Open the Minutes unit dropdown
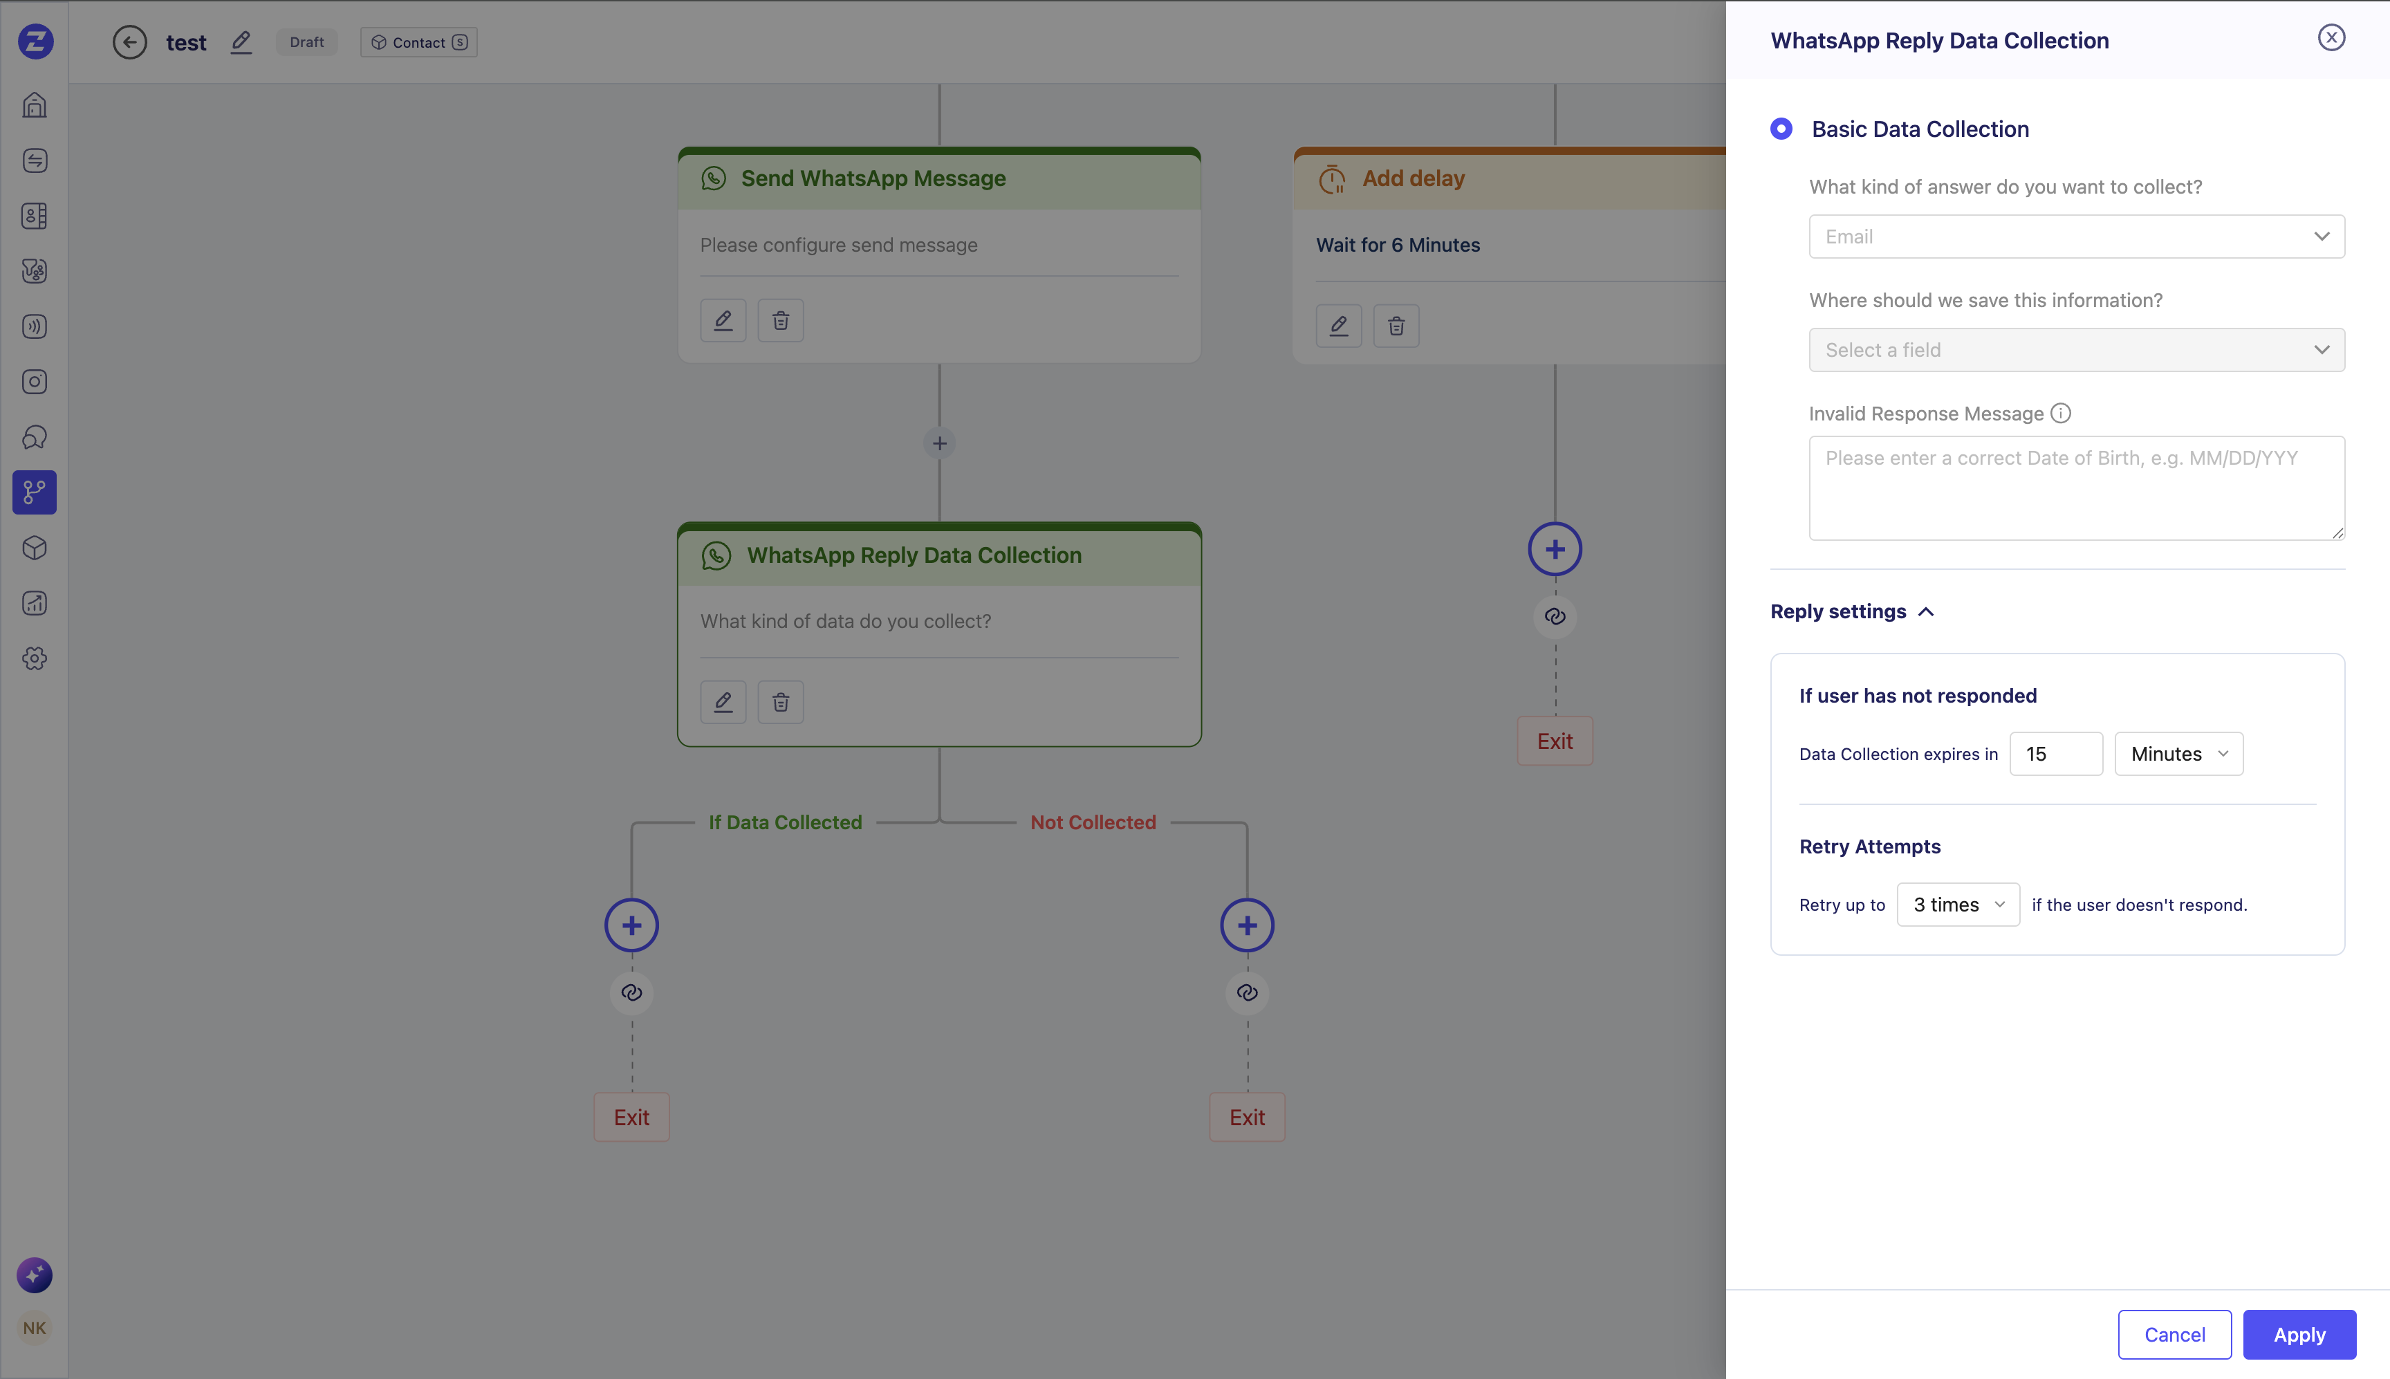The image size is (2390, 1379). 2178,754
